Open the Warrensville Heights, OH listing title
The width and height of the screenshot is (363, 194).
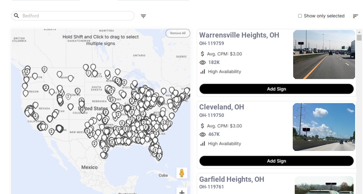(x=239, y=35)
